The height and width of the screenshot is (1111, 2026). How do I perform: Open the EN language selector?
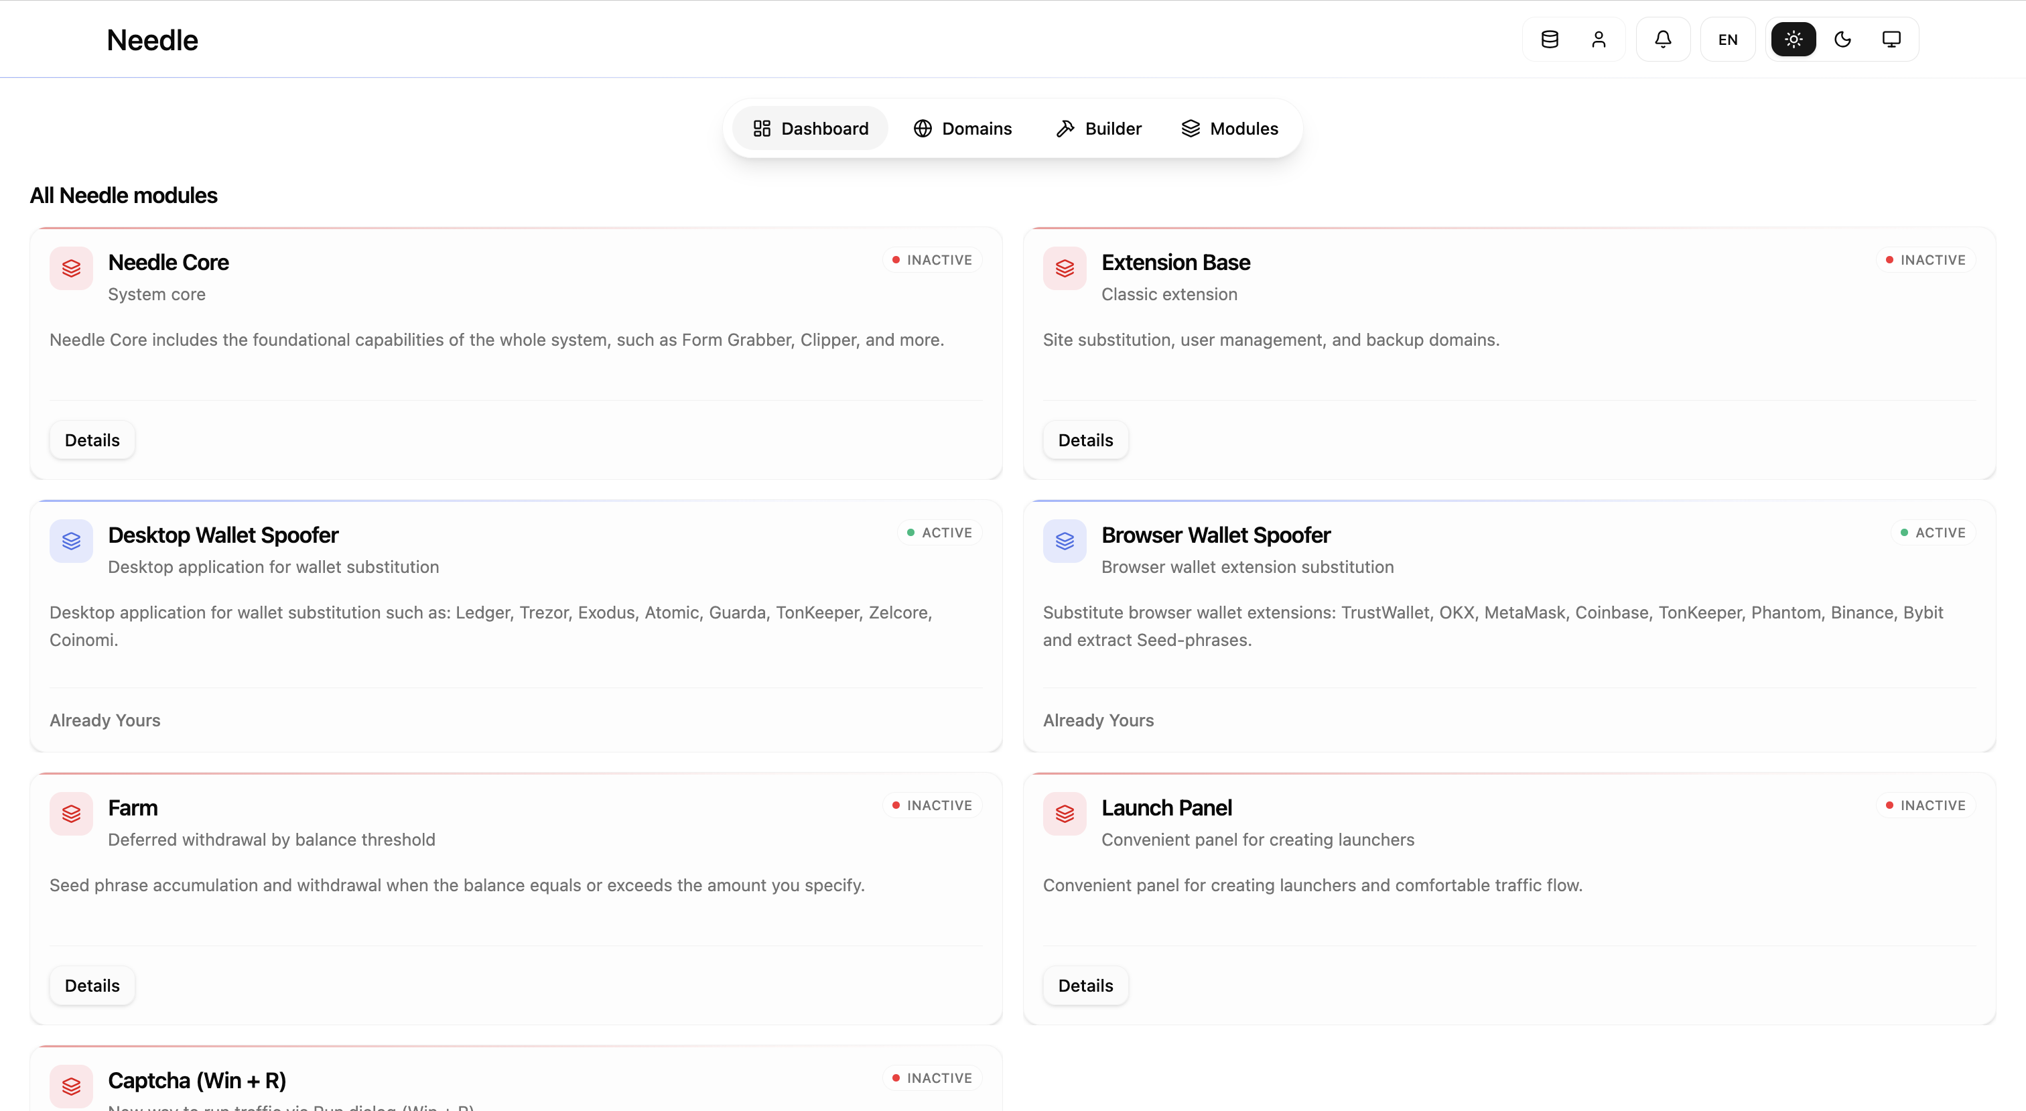click(1727, 40)
